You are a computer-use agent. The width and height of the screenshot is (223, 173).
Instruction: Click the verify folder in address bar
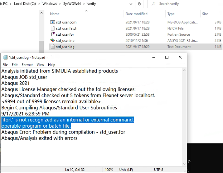pos(92,4)
